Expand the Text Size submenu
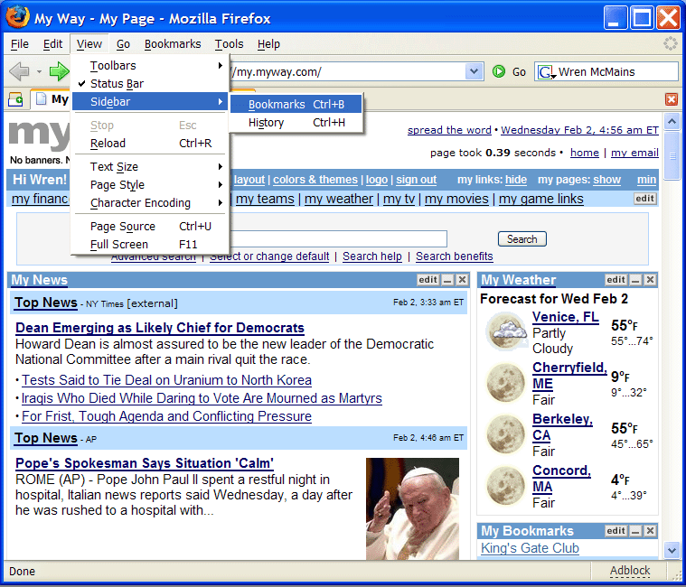The height and width of the screenshot is (587, 686). click(x=150, y=166)
